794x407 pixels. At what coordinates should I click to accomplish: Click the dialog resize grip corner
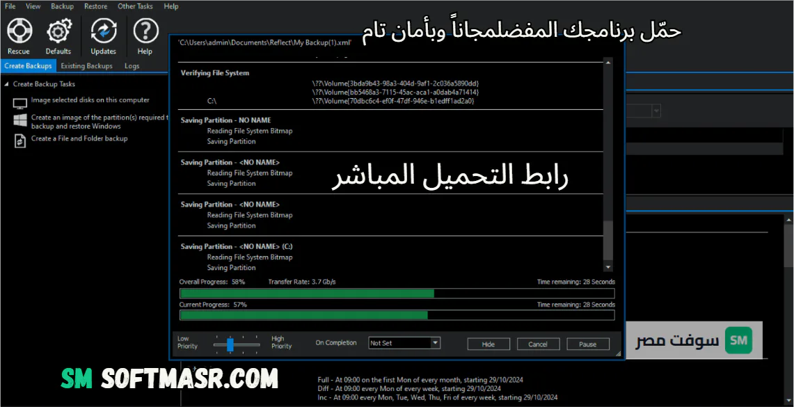pyautogui.click(x=618, y=354)
